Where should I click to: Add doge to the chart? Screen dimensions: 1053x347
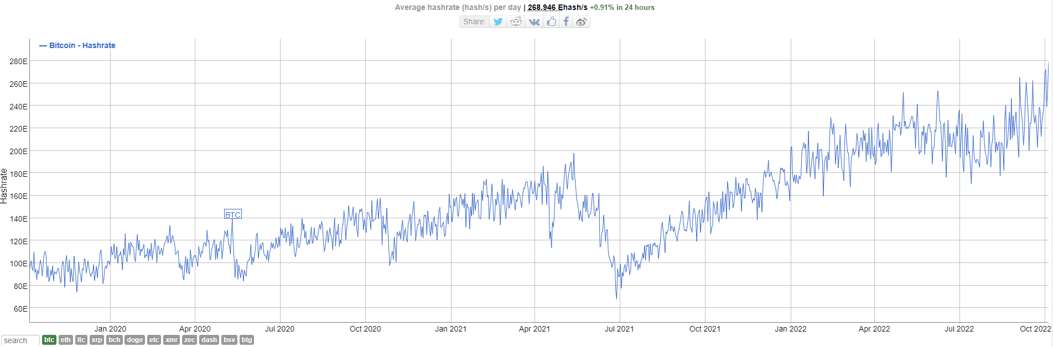point(135,340)
